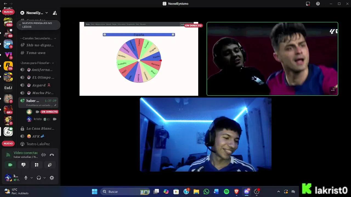This screenshot has height=197, width=351.
Task: Select the currently active server with video badge
Action: click(x=8, y=132)
